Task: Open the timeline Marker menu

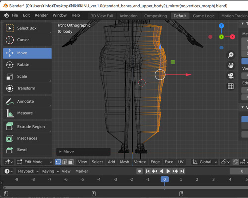Action: [x=82, y=171]
